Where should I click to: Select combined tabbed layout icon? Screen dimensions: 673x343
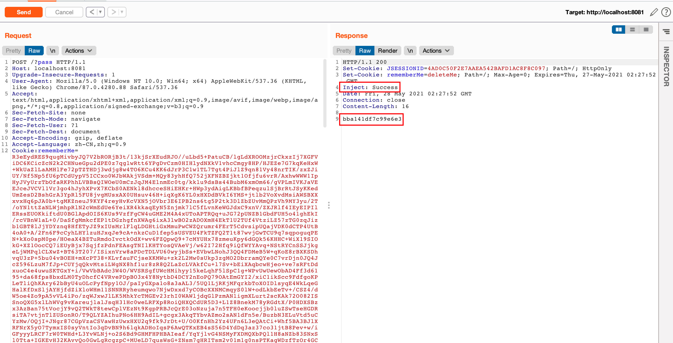point(646,30)
